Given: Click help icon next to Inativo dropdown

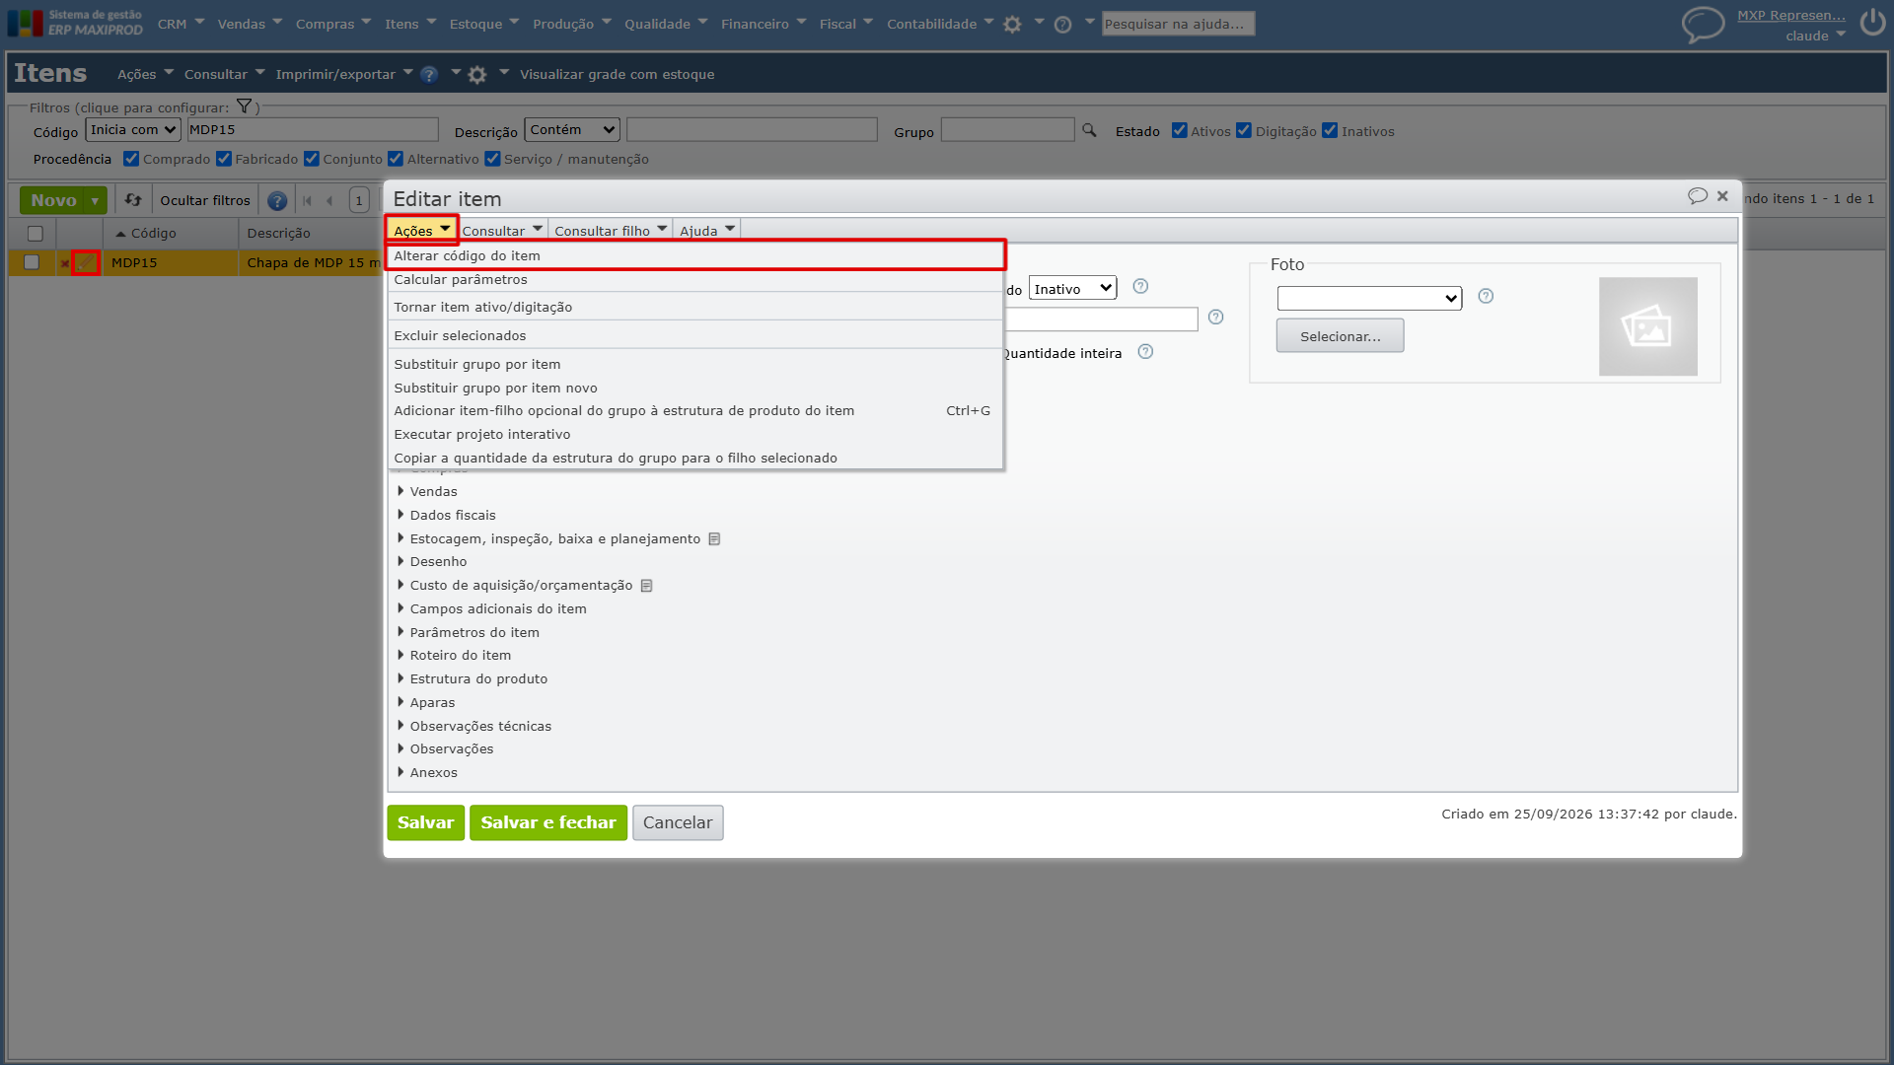Looking at the screenshot, I should pos(1140,286).
